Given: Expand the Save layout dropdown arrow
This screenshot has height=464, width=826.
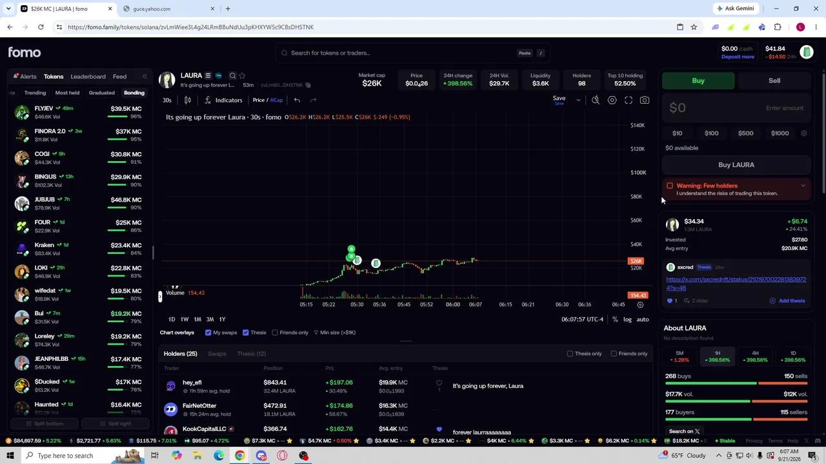Looking at the screenshot, I should (x=578, y=100).
